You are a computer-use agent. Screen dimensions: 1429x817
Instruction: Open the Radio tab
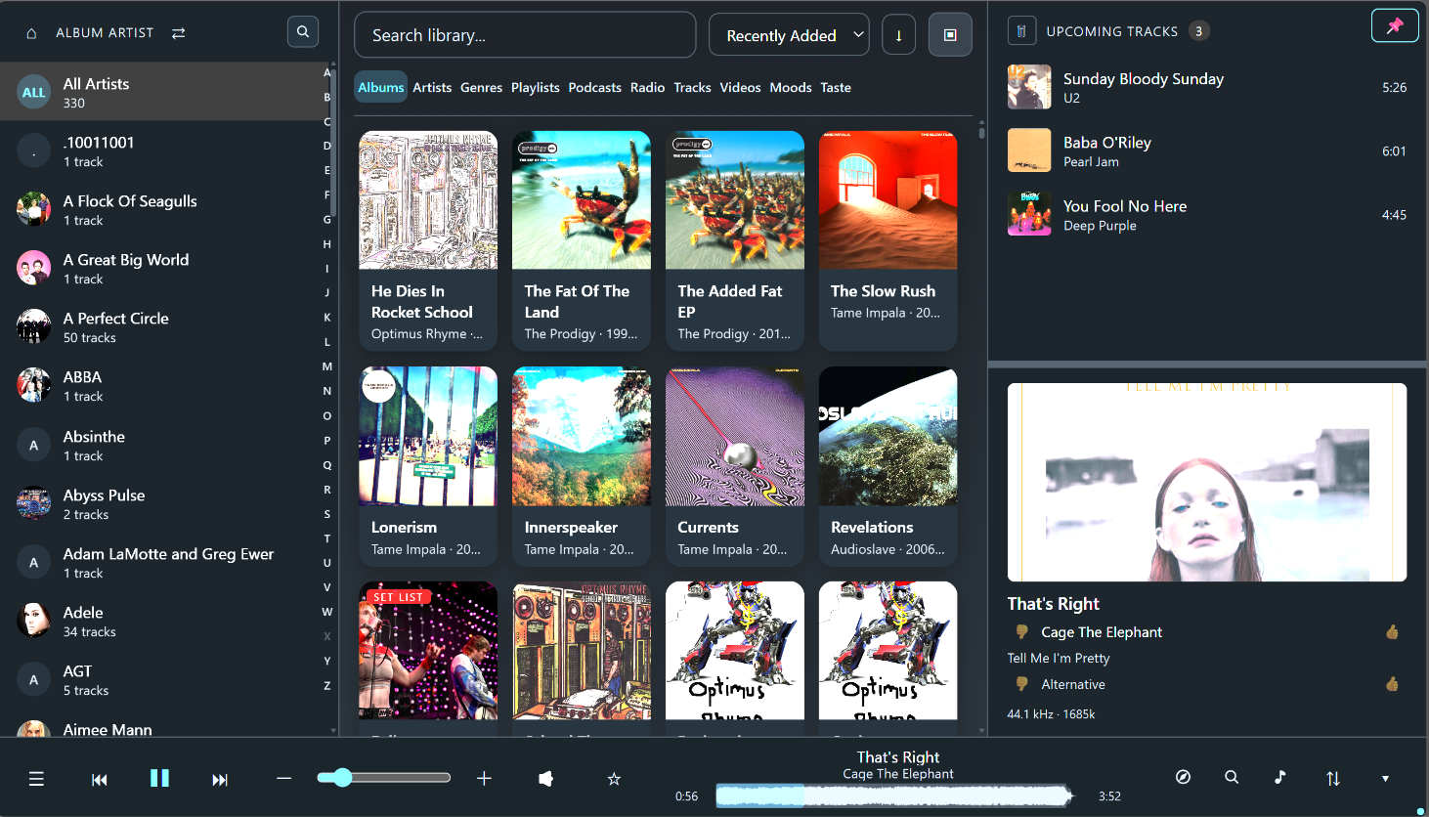(648, 87)
